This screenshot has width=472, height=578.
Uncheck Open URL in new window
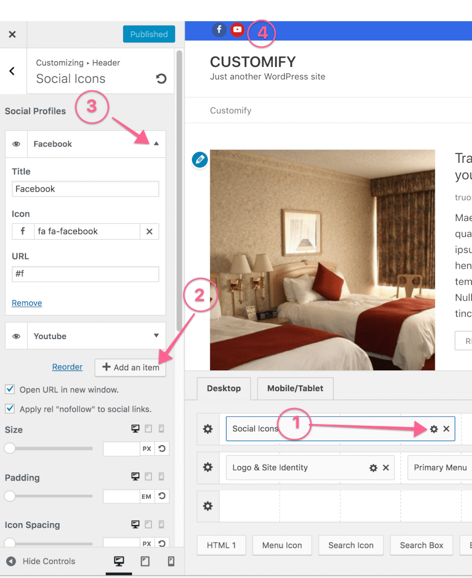9,389
